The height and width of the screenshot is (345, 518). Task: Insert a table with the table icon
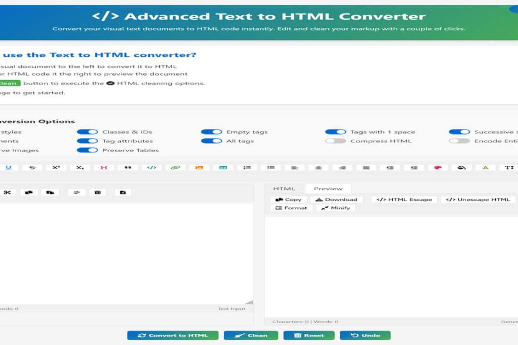click(x=223, y=167)
